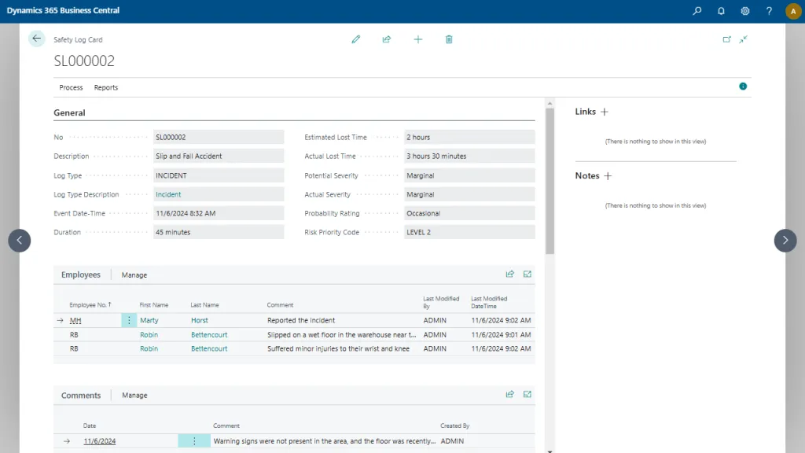805x453 pixels.
Task: Switch to the Reports menu
Action: click(105, 87)
